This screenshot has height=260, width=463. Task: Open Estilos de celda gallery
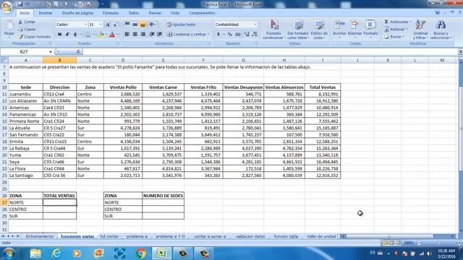[x=319, y=30]
